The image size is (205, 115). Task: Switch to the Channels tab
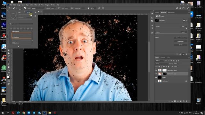point(163,57)
